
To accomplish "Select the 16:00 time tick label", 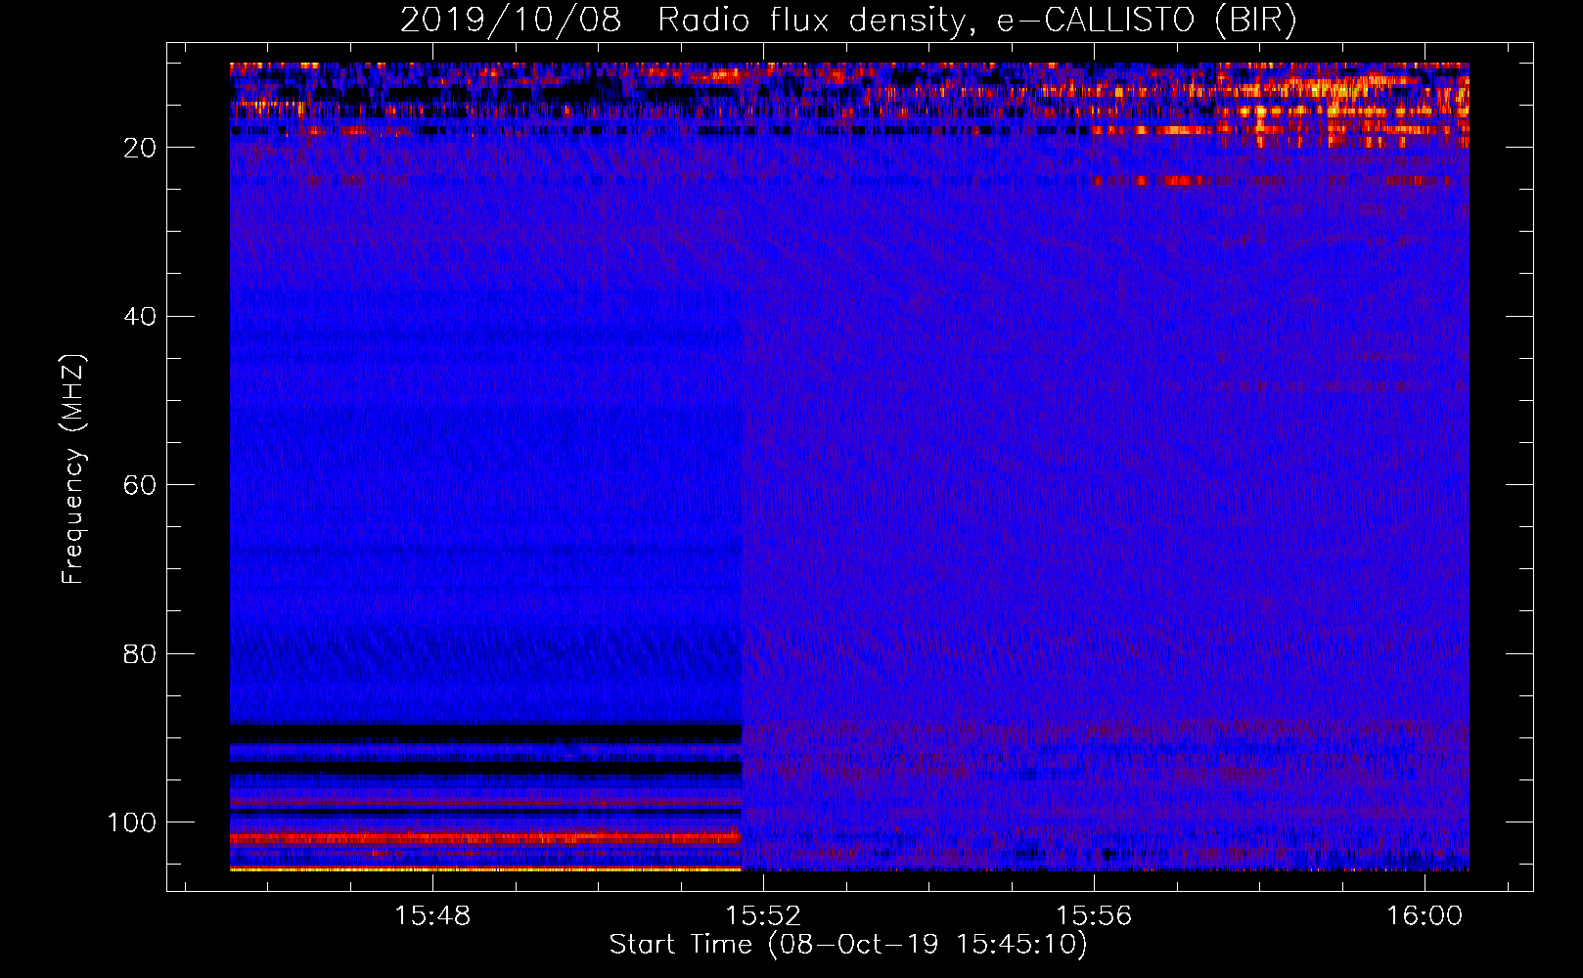I will coord(1425,915).
